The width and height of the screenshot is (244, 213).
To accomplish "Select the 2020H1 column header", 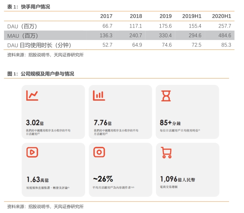I will click(x=221, y=16).
